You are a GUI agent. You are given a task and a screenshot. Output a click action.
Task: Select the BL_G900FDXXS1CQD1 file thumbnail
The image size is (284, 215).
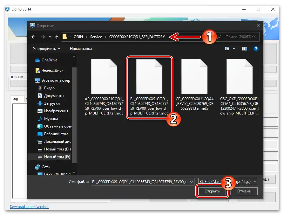pos(149,76)
